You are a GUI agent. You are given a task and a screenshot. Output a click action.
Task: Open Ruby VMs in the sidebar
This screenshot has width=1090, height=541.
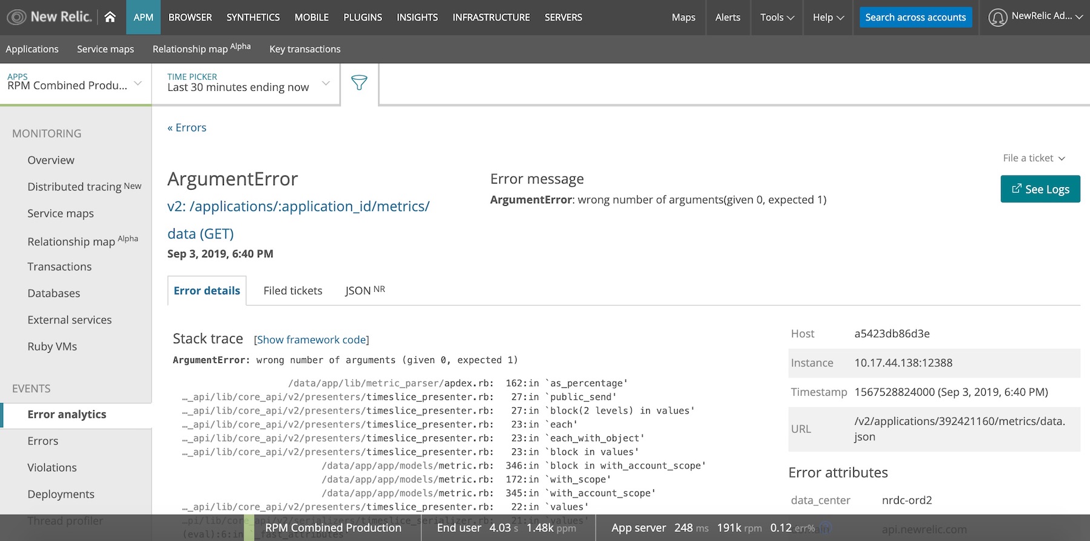[x=52, y=347]
